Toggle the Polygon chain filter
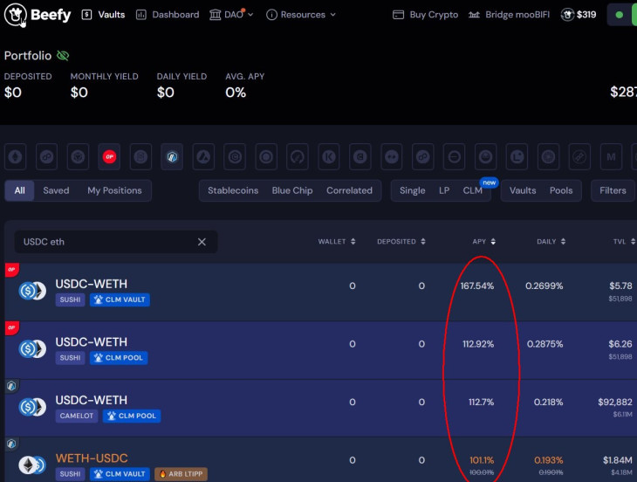Screen dimensions: 637x482 pos(47,156)
